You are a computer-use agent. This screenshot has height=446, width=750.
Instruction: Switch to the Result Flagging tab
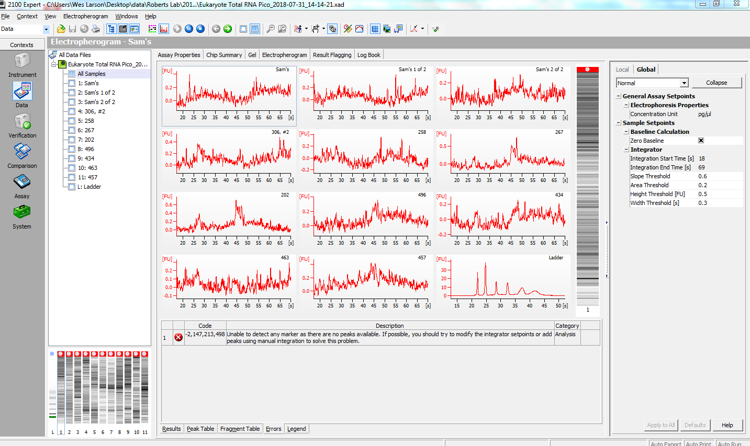332,55
